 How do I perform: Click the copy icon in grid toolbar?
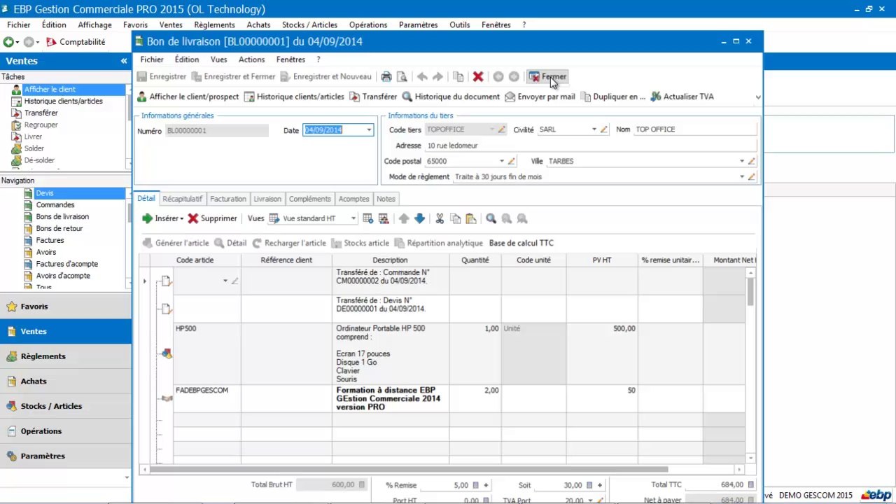point(455,218)
